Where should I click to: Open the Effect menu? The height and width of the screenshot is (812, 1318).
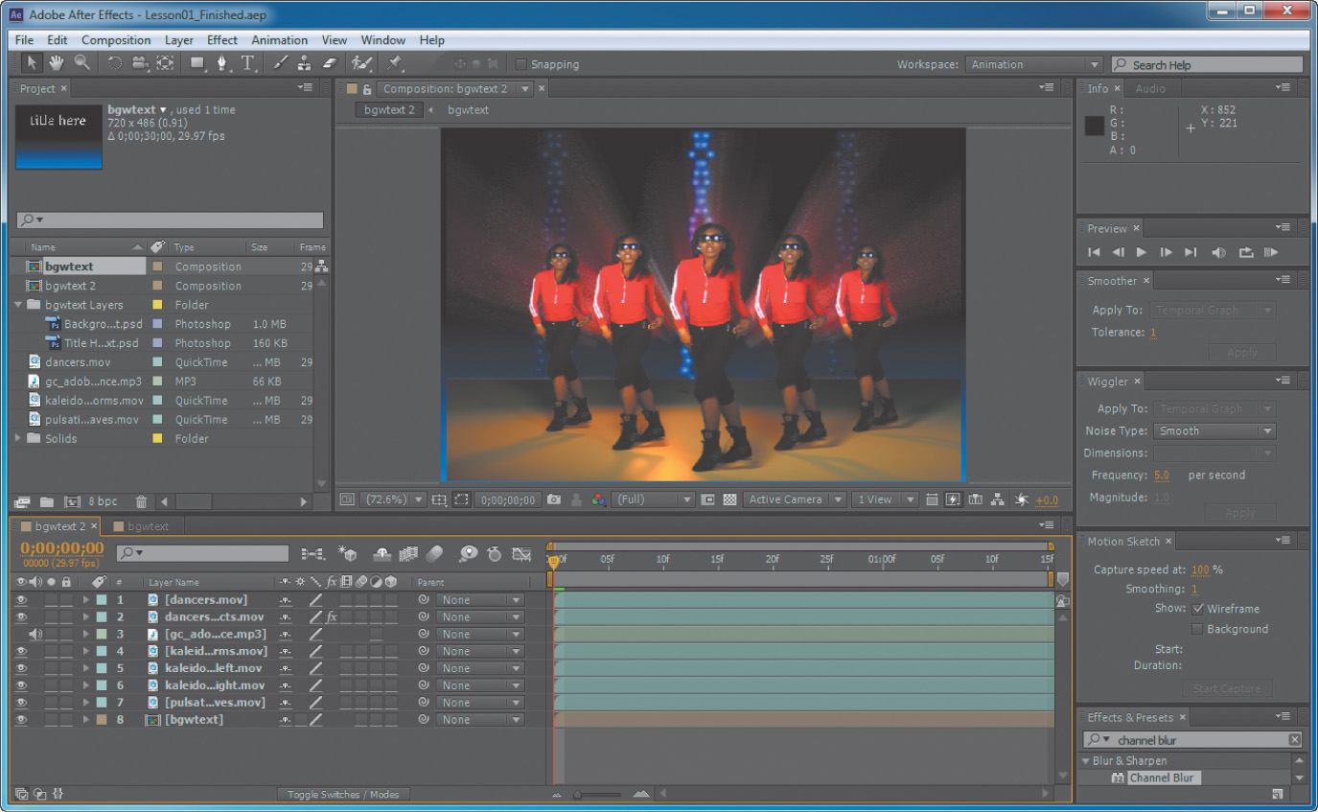[x=222, y=40]
